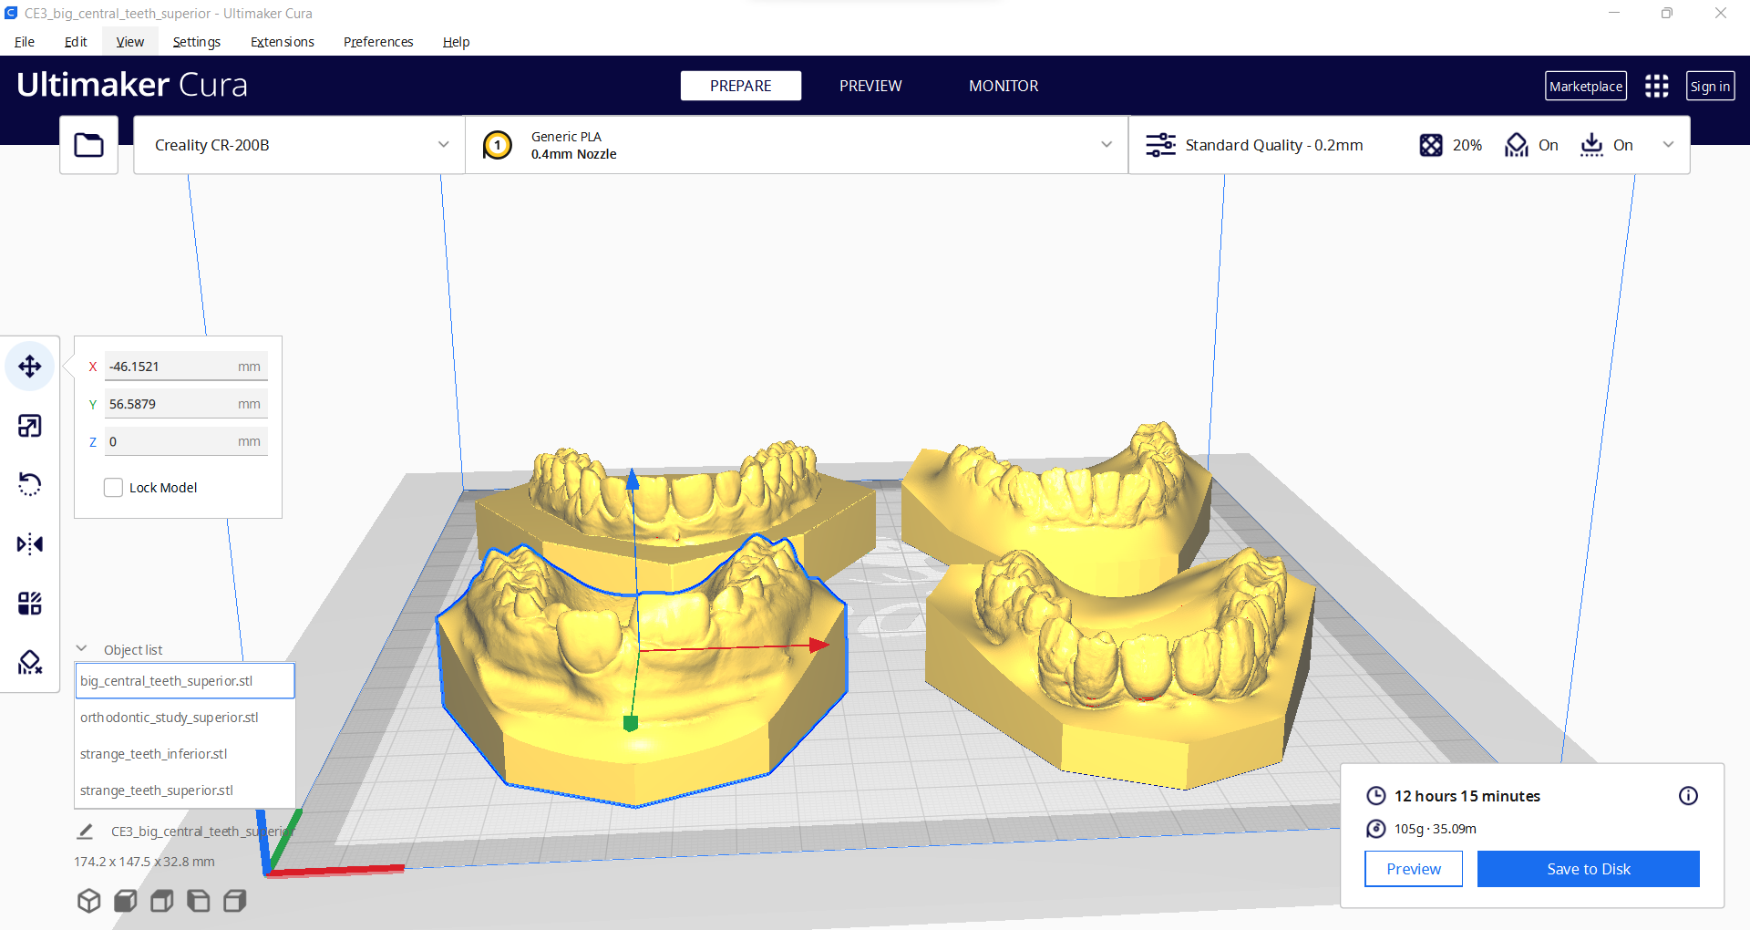This screenshot has width=1750, height=930.
Task: Click the 12 hours 15 minutes estimate
Action: click(x=1467, y=796)
